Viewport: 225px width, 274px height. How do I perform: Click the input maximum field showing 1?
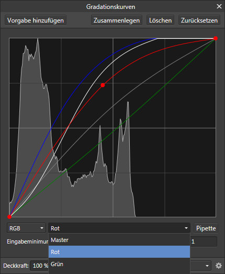pyautogui.click(x=204, y=241)
